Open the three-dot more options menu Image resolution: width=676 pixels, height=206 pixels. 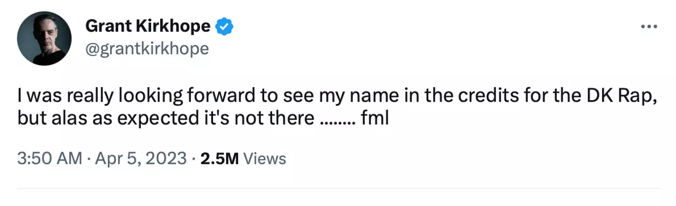[x=650, y=27]
